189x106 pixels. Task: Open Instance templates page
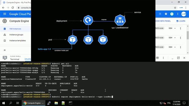click(x=18, y=41)
